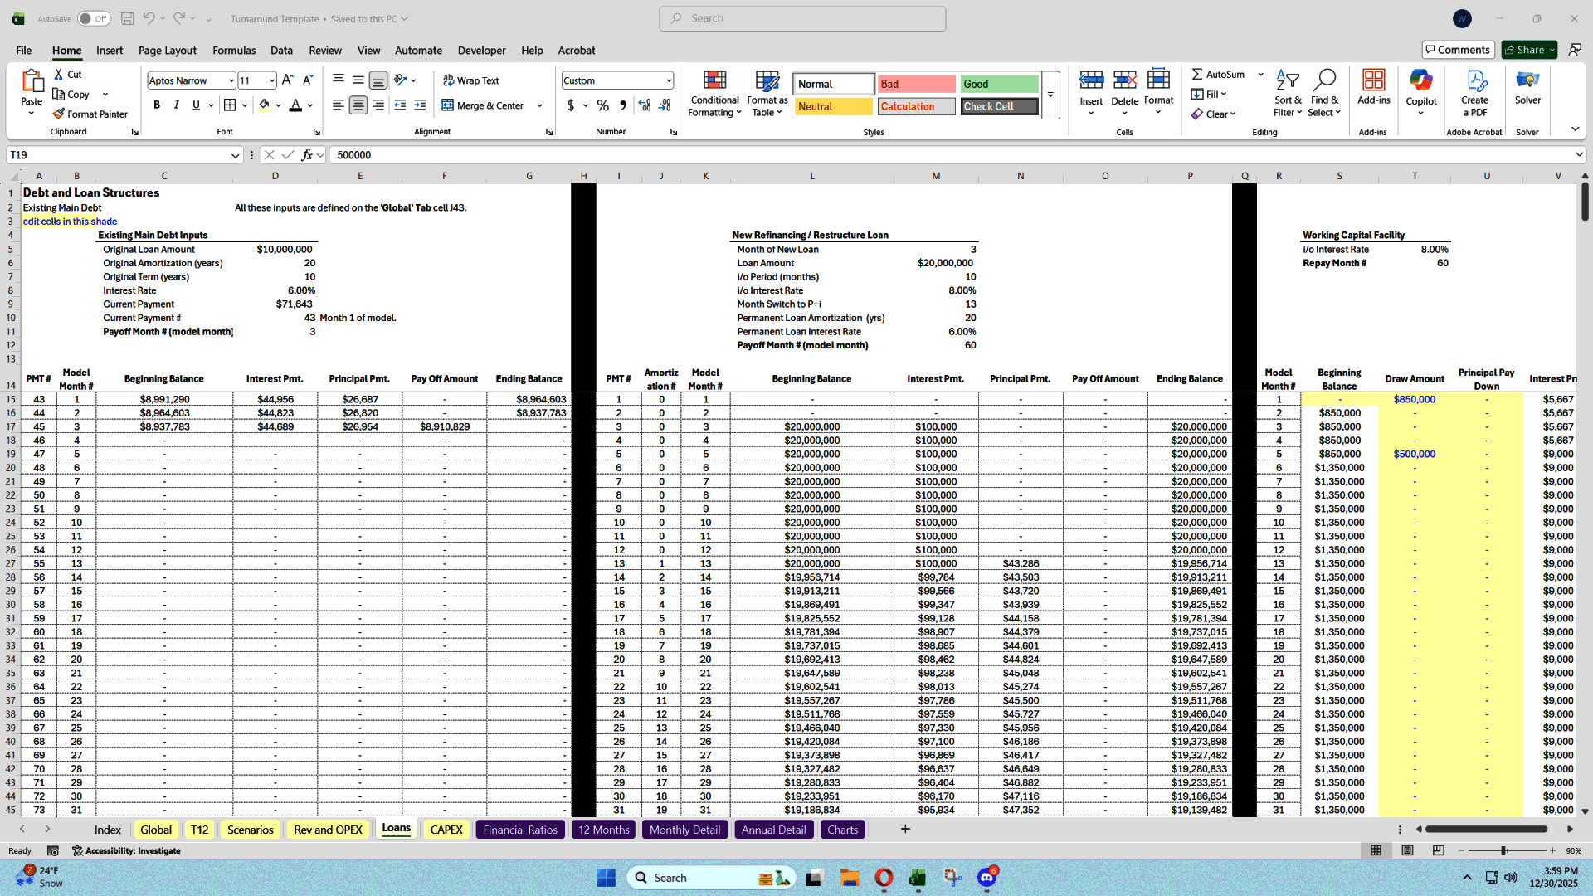The image size is (1593, 896).
Task: Open the Charts sheet tab
Action: click(x=842, y=829)
